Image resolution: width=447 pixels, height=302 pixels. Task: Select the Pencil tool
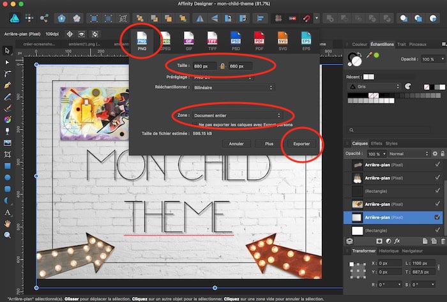pyautogui.click(x=8, y=97)
